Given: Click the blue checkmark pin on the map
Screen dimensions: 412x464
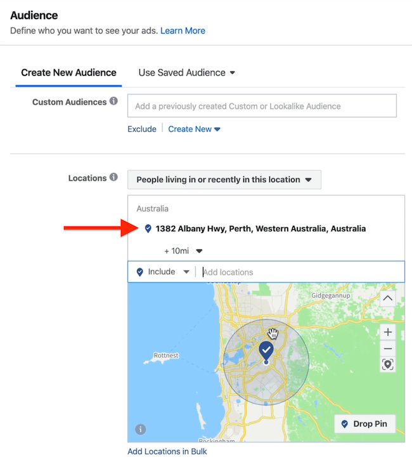Looking at the screenshot, I should pos(266,350).
